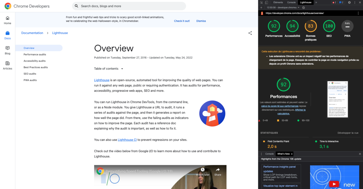Open the Lighthouse CI link
363x189 pixels.
(127, 140)
